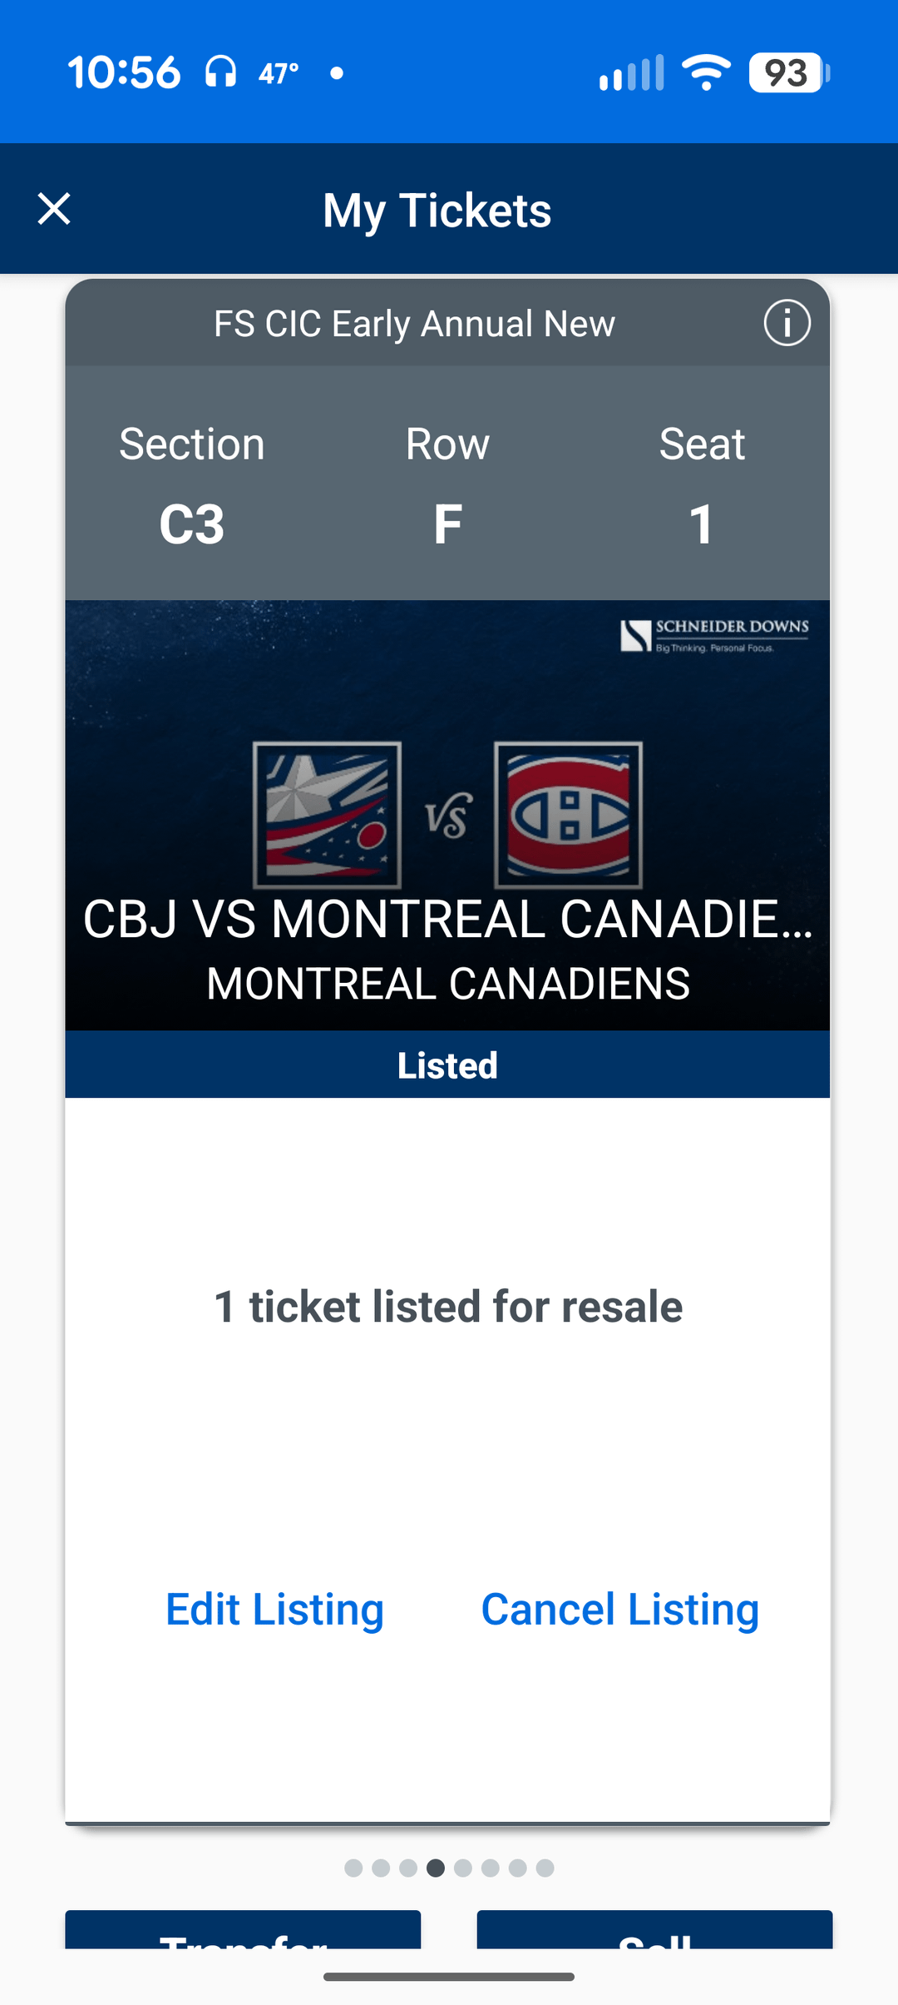
Task: Click the Cancel Listing link
Action: (620, 1609)
